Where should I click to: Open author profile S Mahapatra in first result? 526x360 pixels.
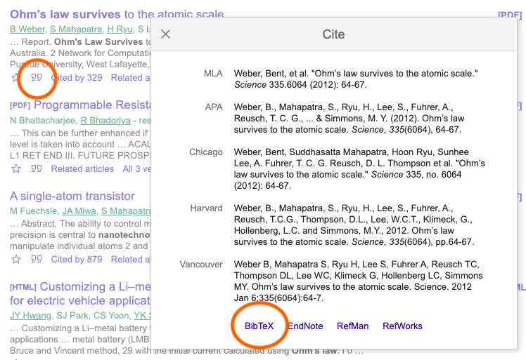pos(75,29)
